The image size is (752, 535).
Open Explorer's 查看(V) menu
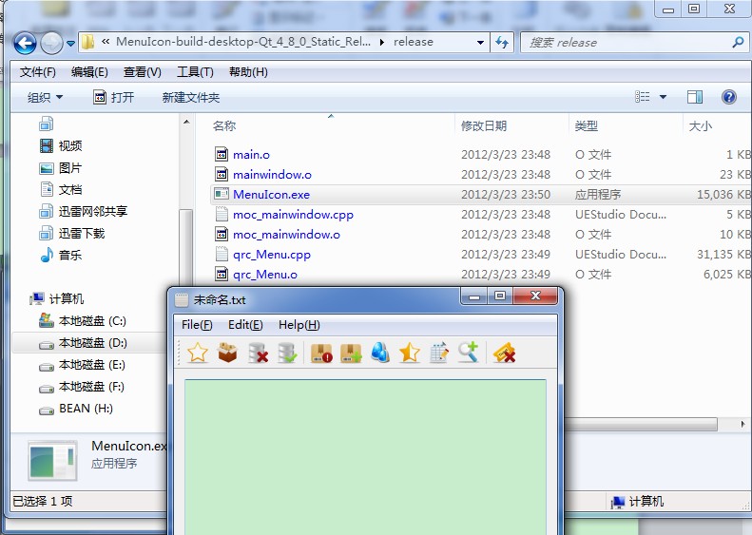[x=142, y=72]
